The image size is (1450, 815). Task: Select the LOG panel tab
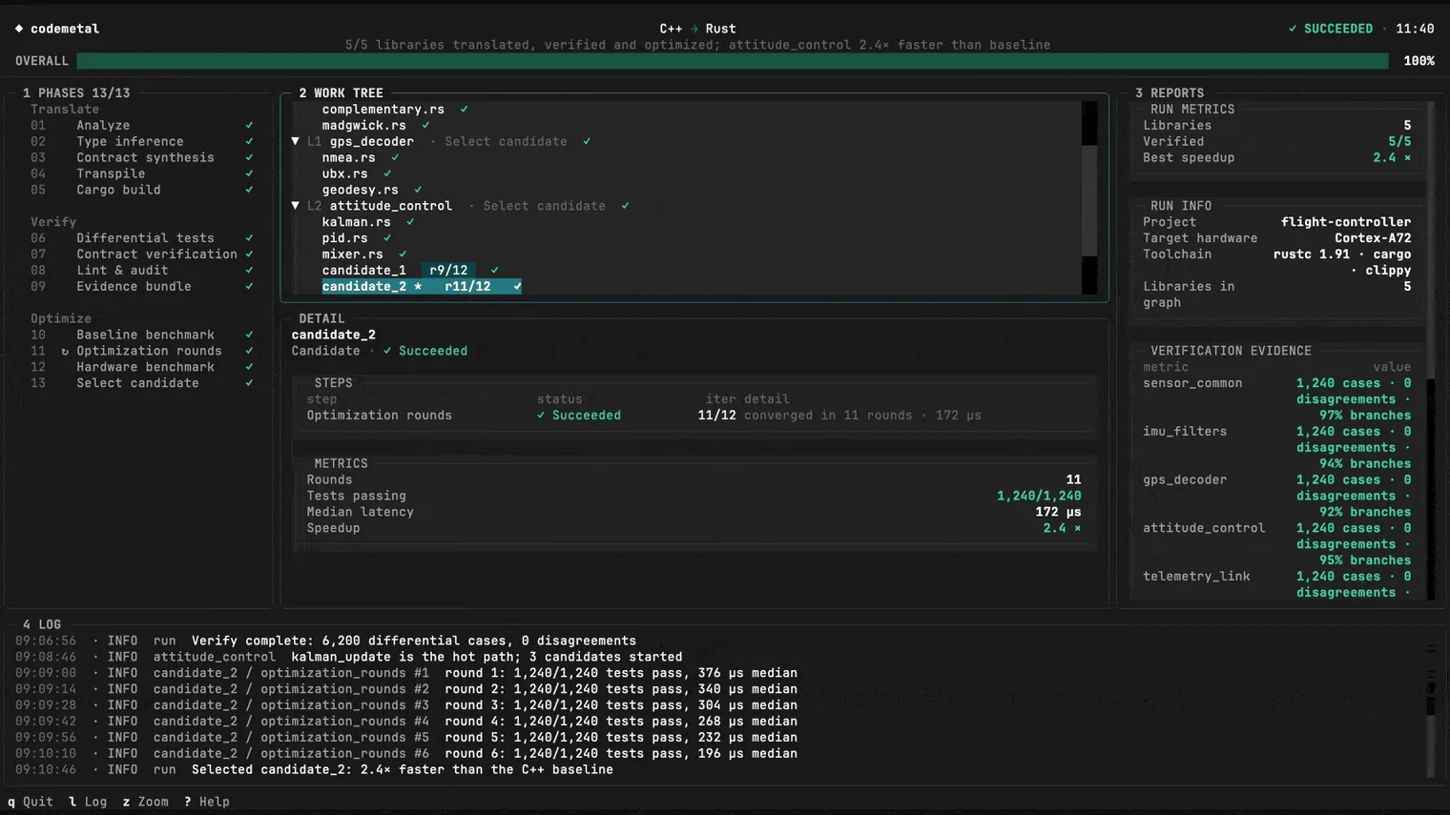(42, 624)
